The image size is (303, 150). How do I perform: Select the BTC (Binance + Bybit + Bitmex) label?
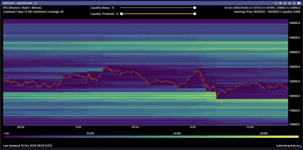click(x=22, y=8)
